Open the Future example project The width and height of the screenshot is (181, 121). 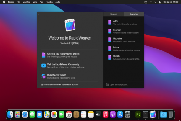tap(124, 49)
